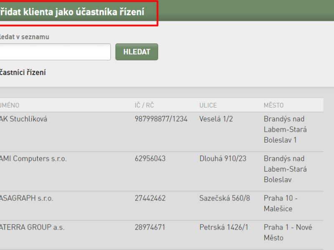Click street Sazečská 560/8
Image resolution: width=334 pixels, height=250 pixels.
pos(225,198)
